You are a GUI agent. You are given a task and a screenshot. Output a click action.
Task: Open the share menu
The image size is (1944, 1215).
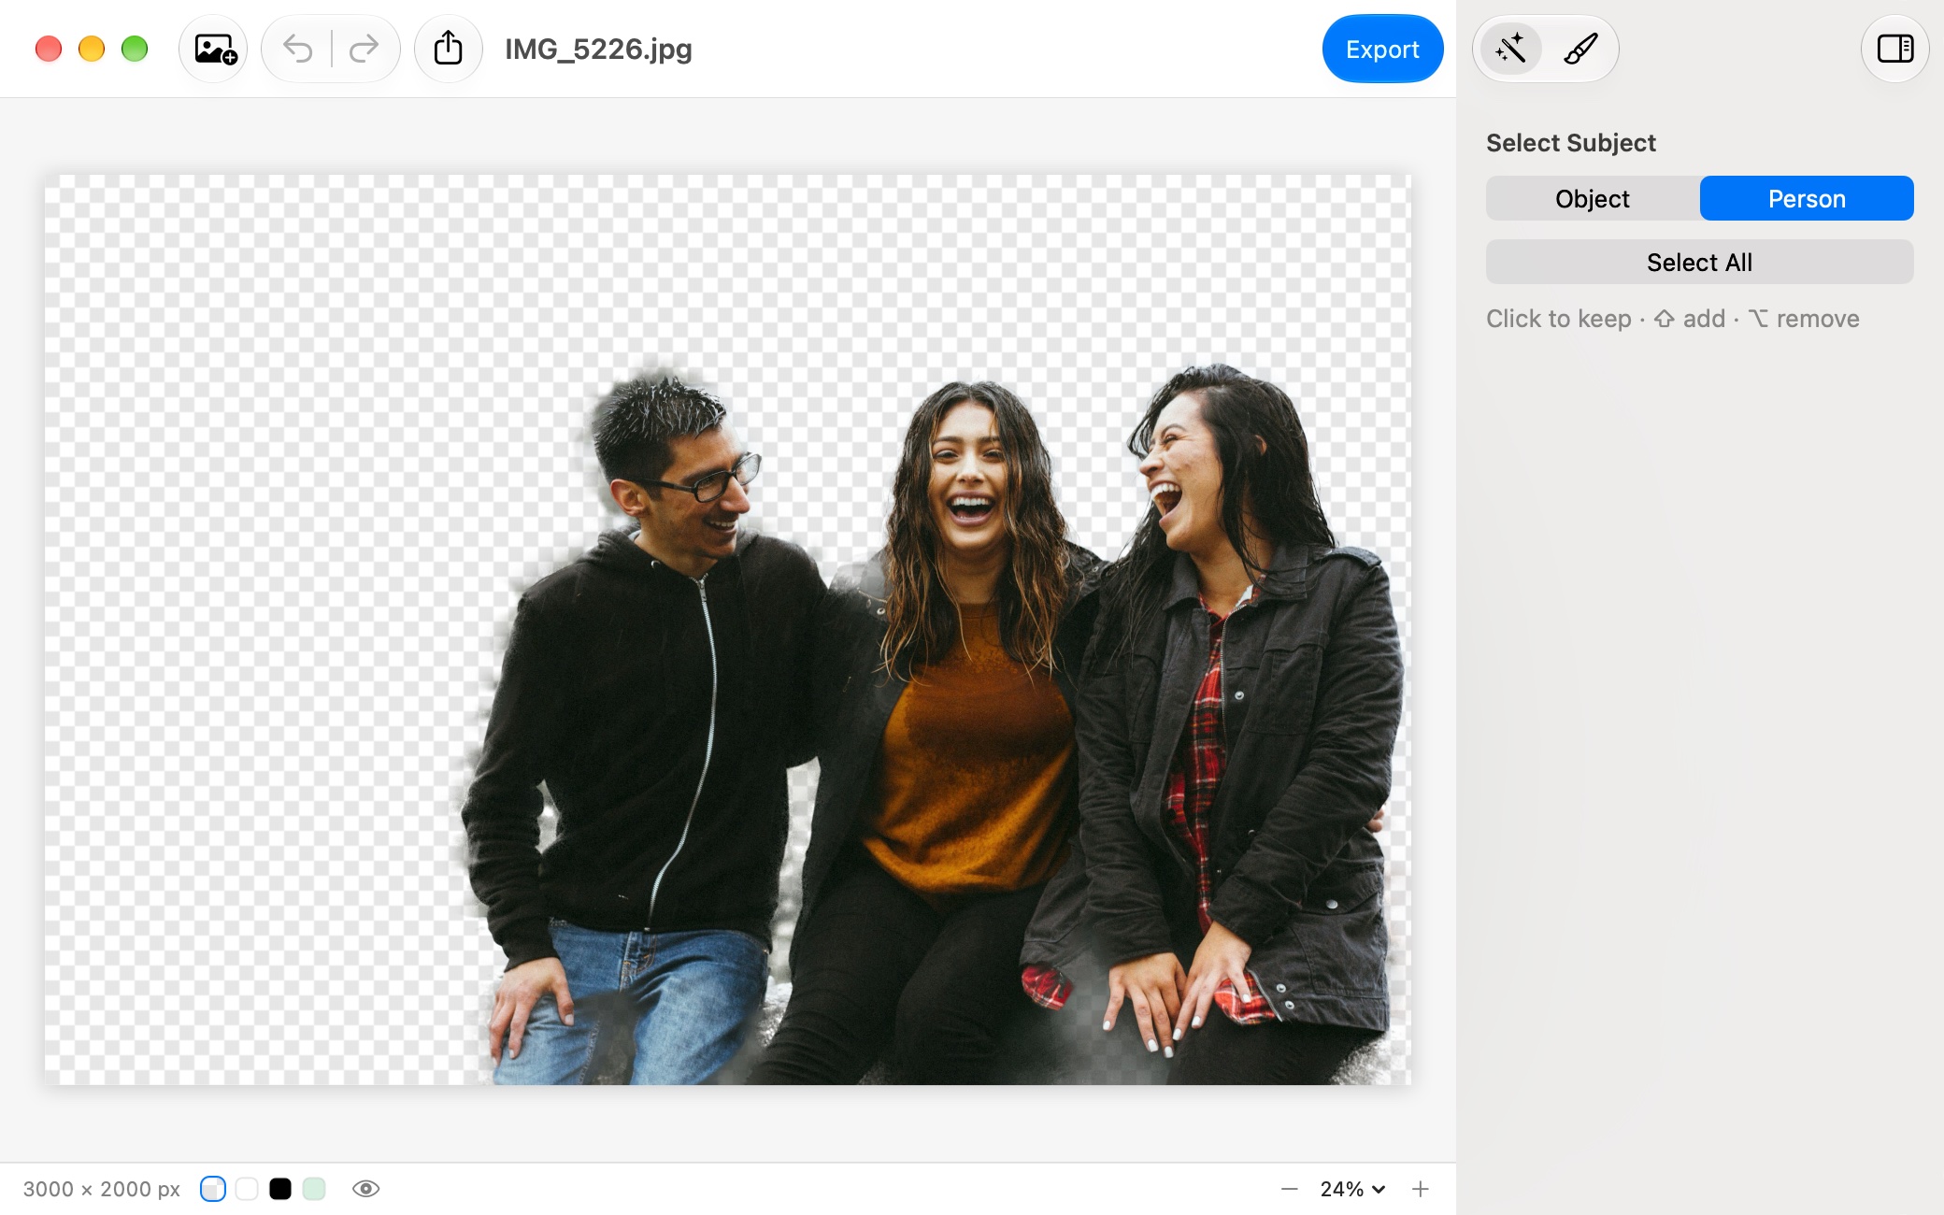[x=449, y=49]
